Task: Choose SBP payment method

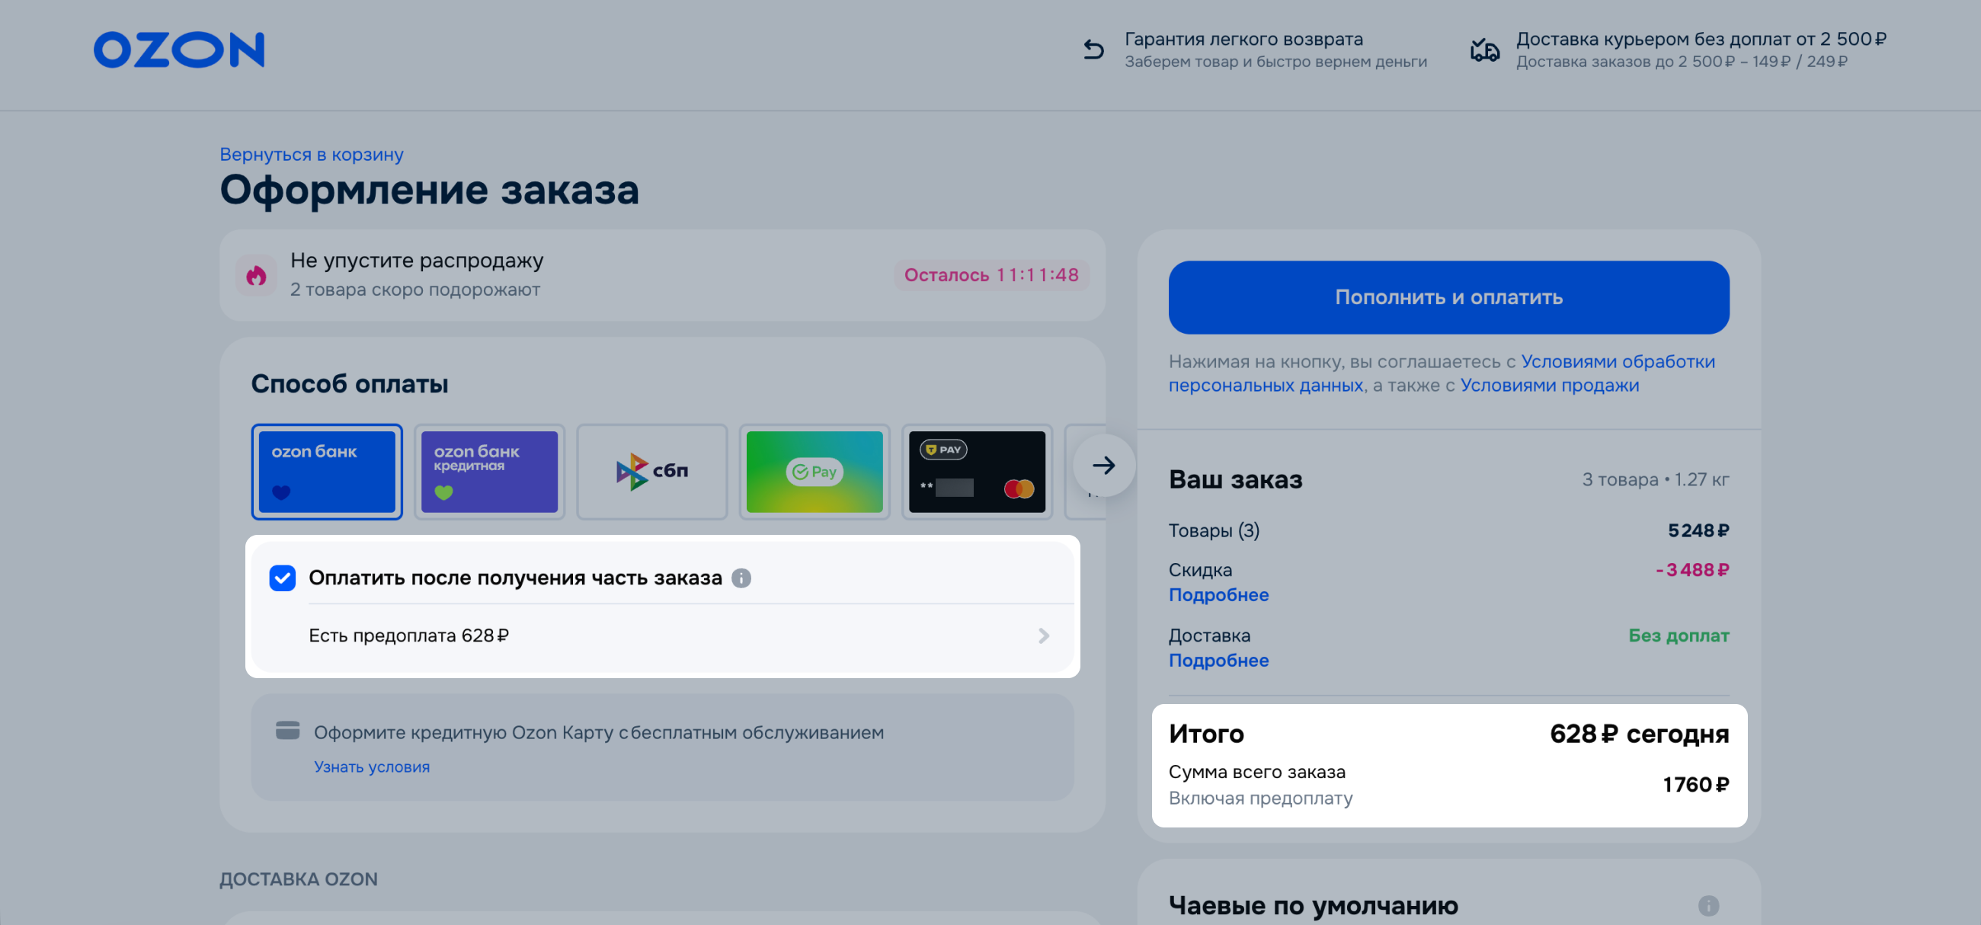Action: pos(651,472)
